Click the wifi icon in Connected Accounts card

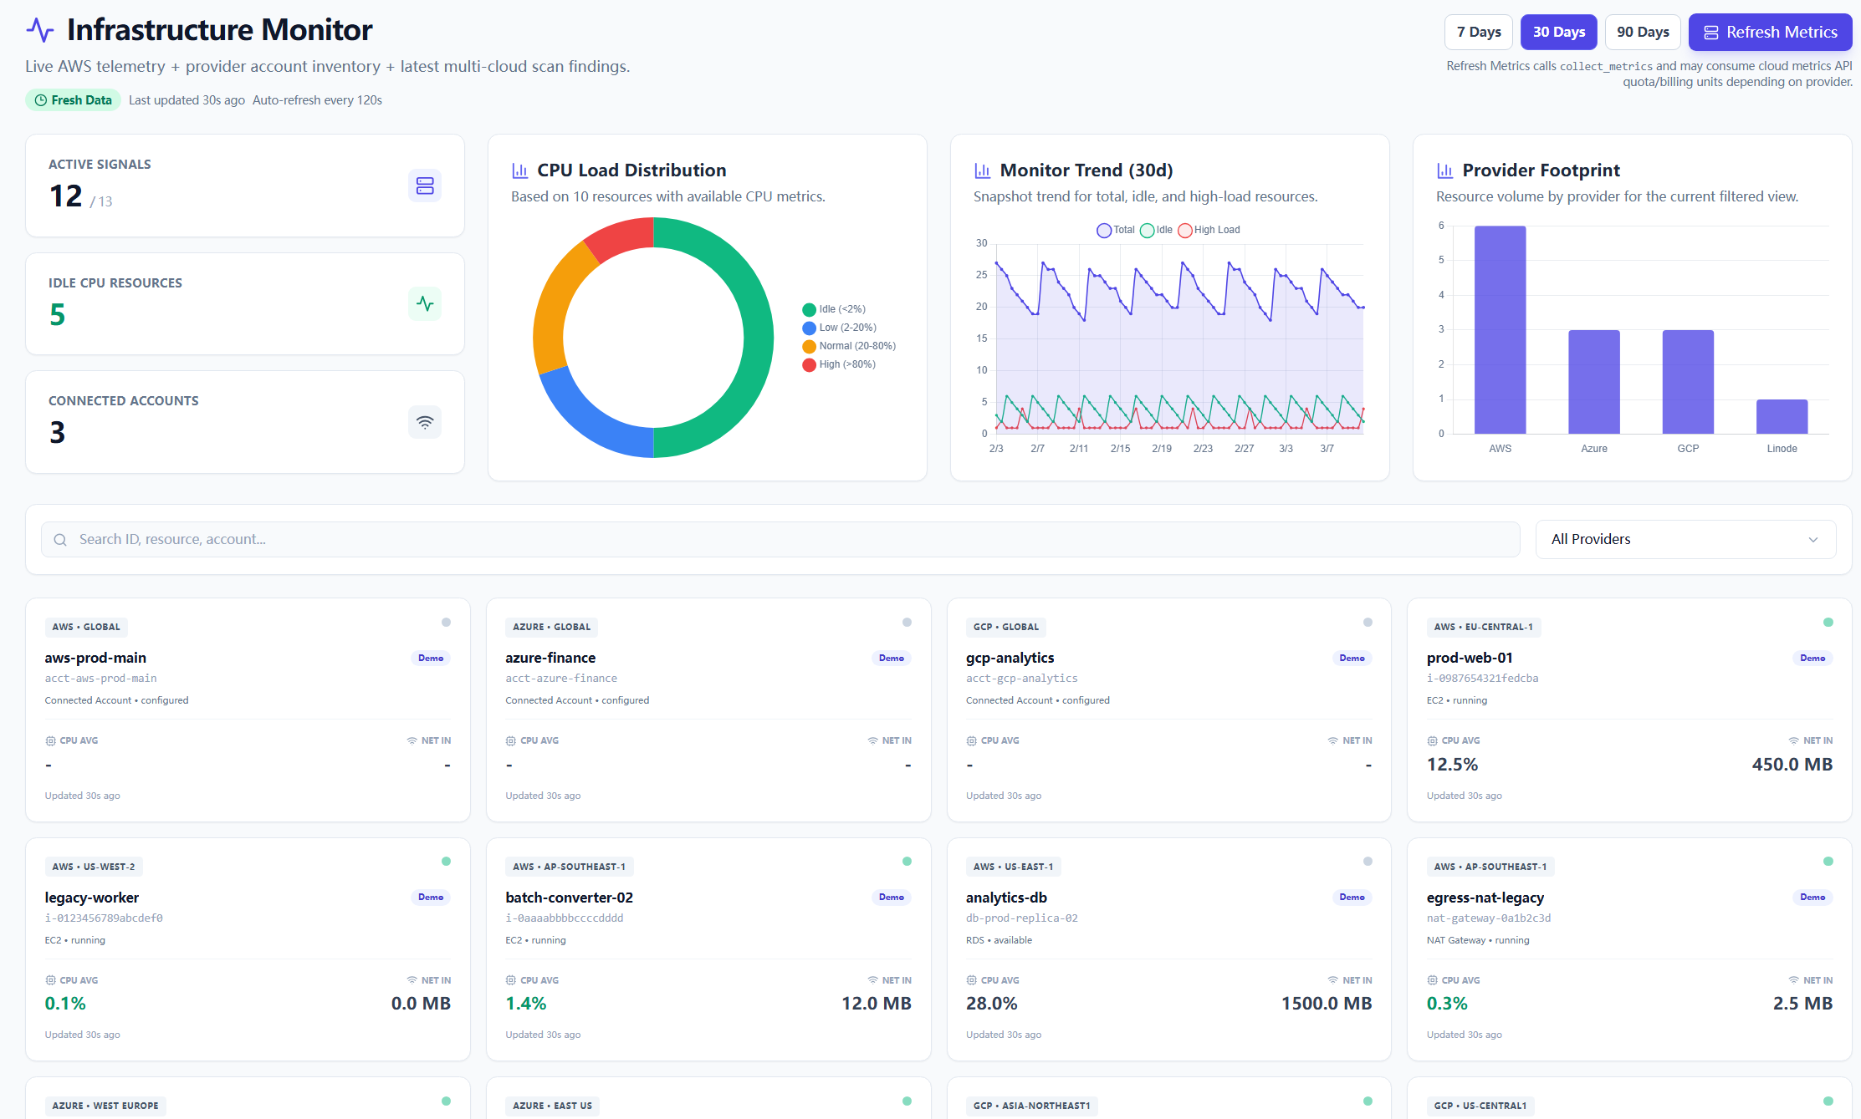coord(425,422)
